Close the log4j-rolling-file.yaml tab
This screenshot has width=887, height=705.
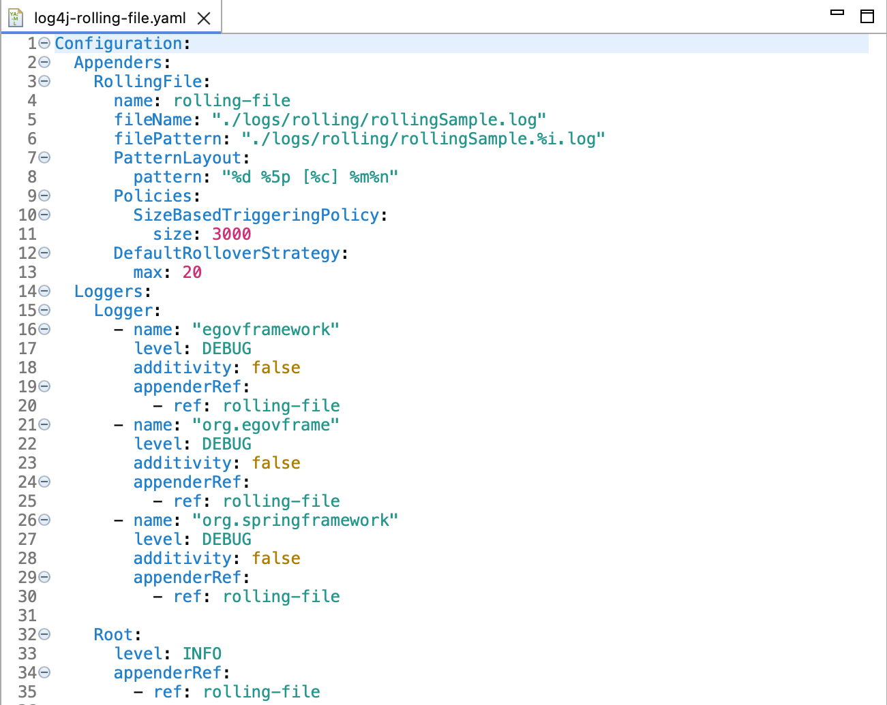203,19
